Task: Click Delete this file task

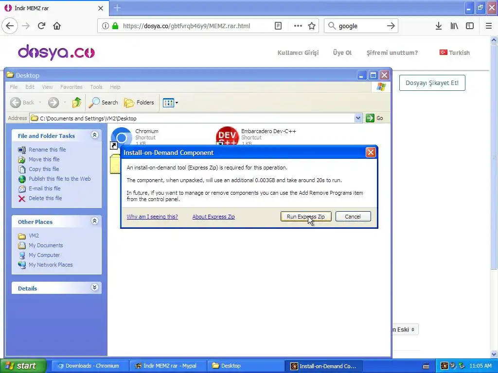Action: pos(45,198)
